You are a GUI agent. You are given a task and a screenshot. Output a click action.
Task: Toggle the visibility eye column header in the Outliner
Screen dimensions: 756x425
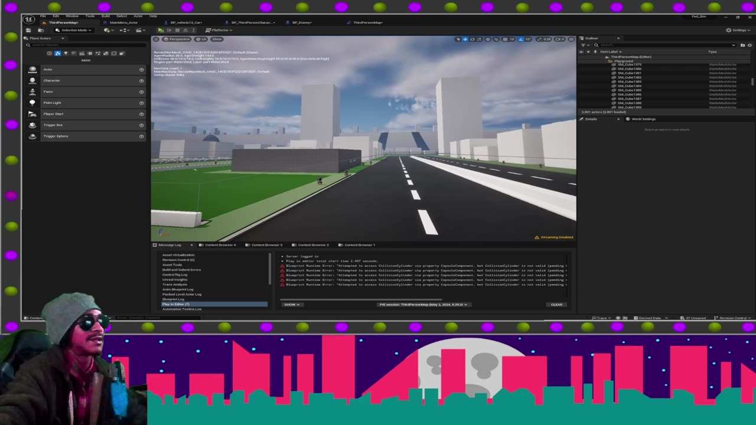coord(581,52)
